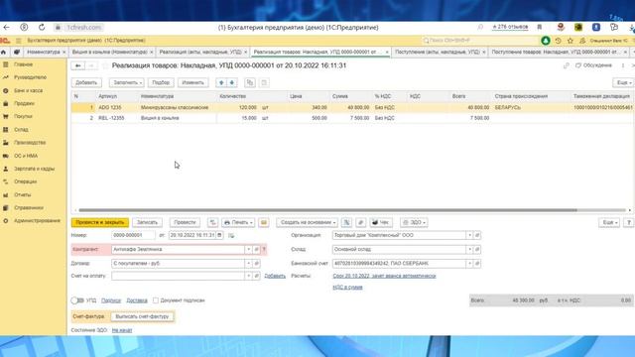
Task: Click the Склад sidebar icon
Action: click(6, 130)
